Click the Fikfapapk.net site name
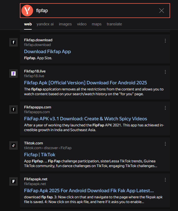 36,179
